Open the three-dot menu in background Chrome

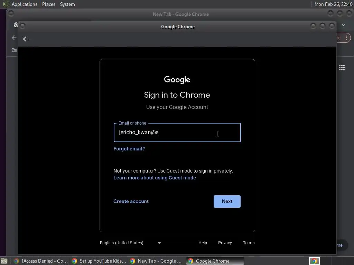pyautogui.click(x=346, y=38)
